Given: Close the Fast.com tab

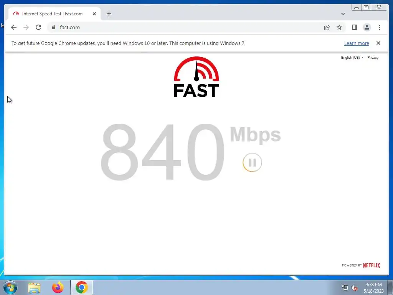Looking at the screenshot, I should coord(94,14).
